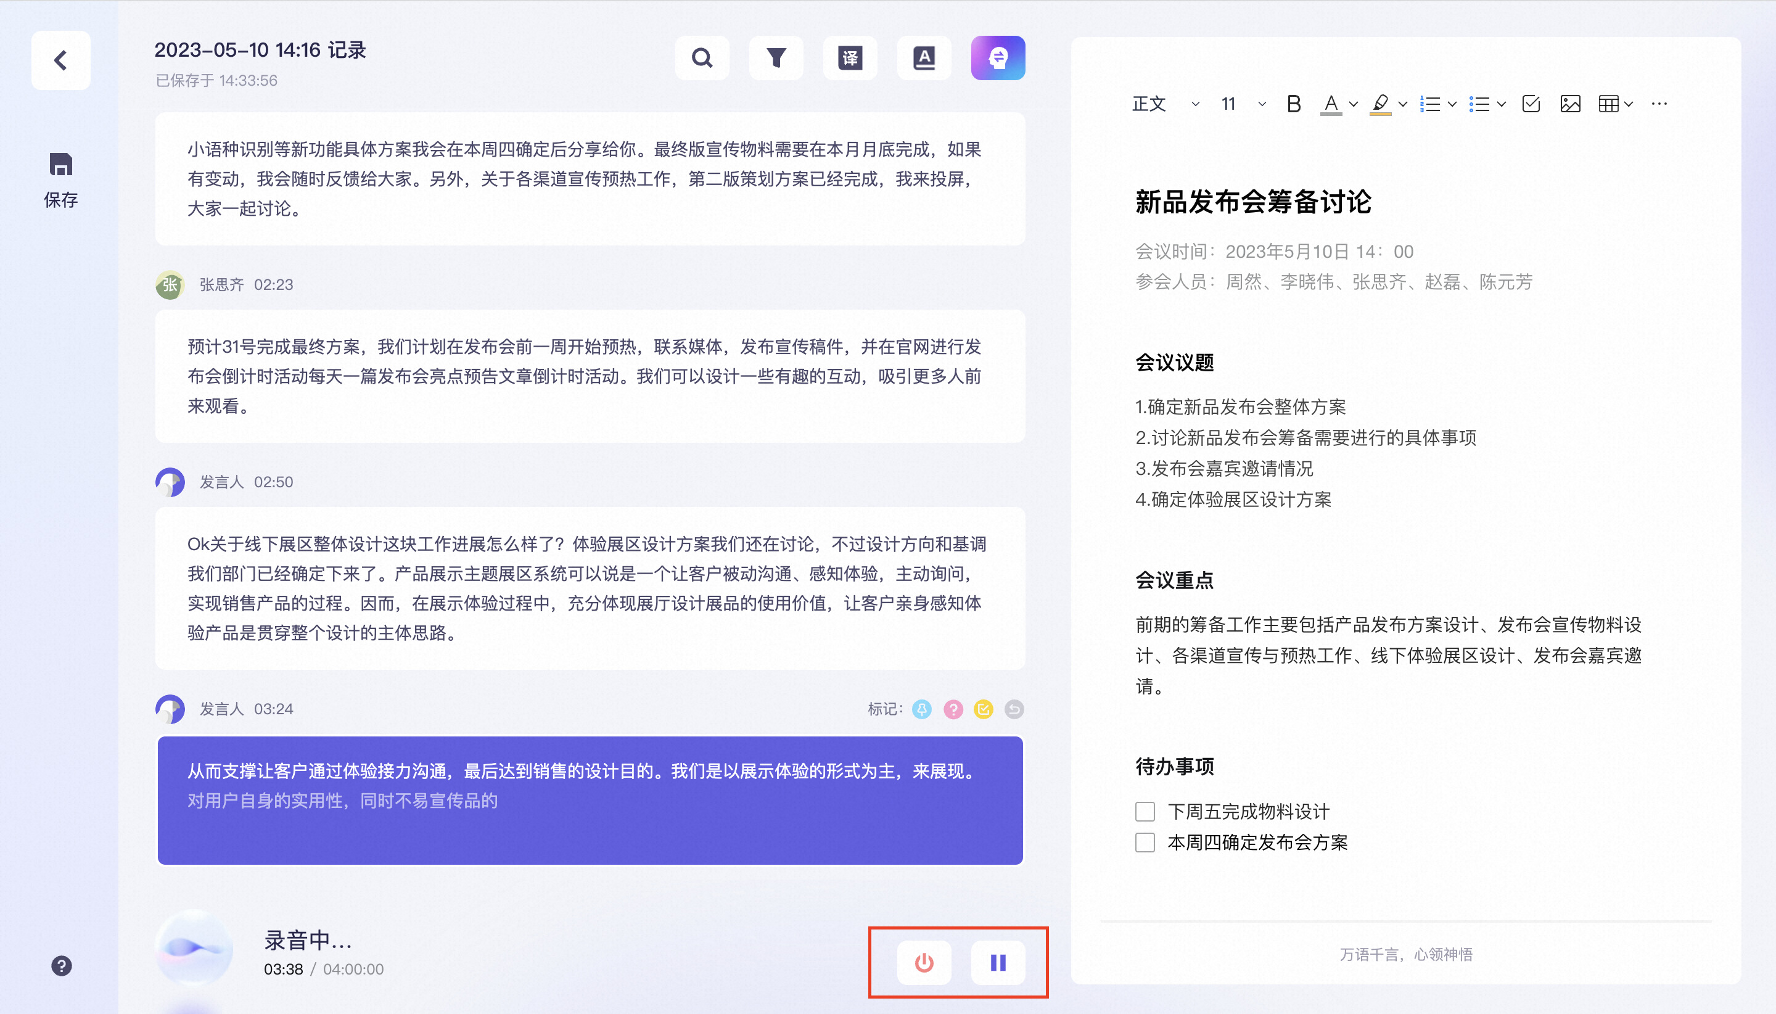Image resolution: width=1776 pixels, height=1014 pixels.
Task: Click agenda item 4.确定体验展区设计方案
Action: [x=1233, y=500]
